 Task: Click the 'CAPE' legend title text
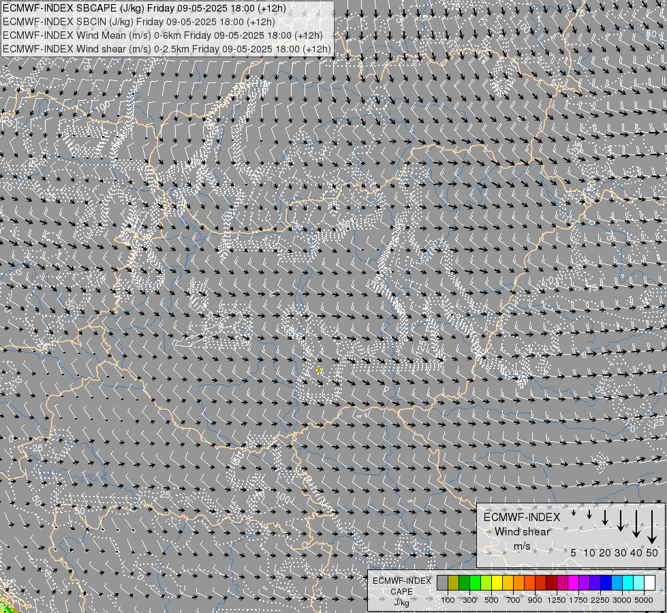pos(401,592)
